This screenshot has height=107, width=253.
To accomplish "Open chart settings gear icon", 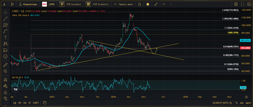I will (236, 4).
